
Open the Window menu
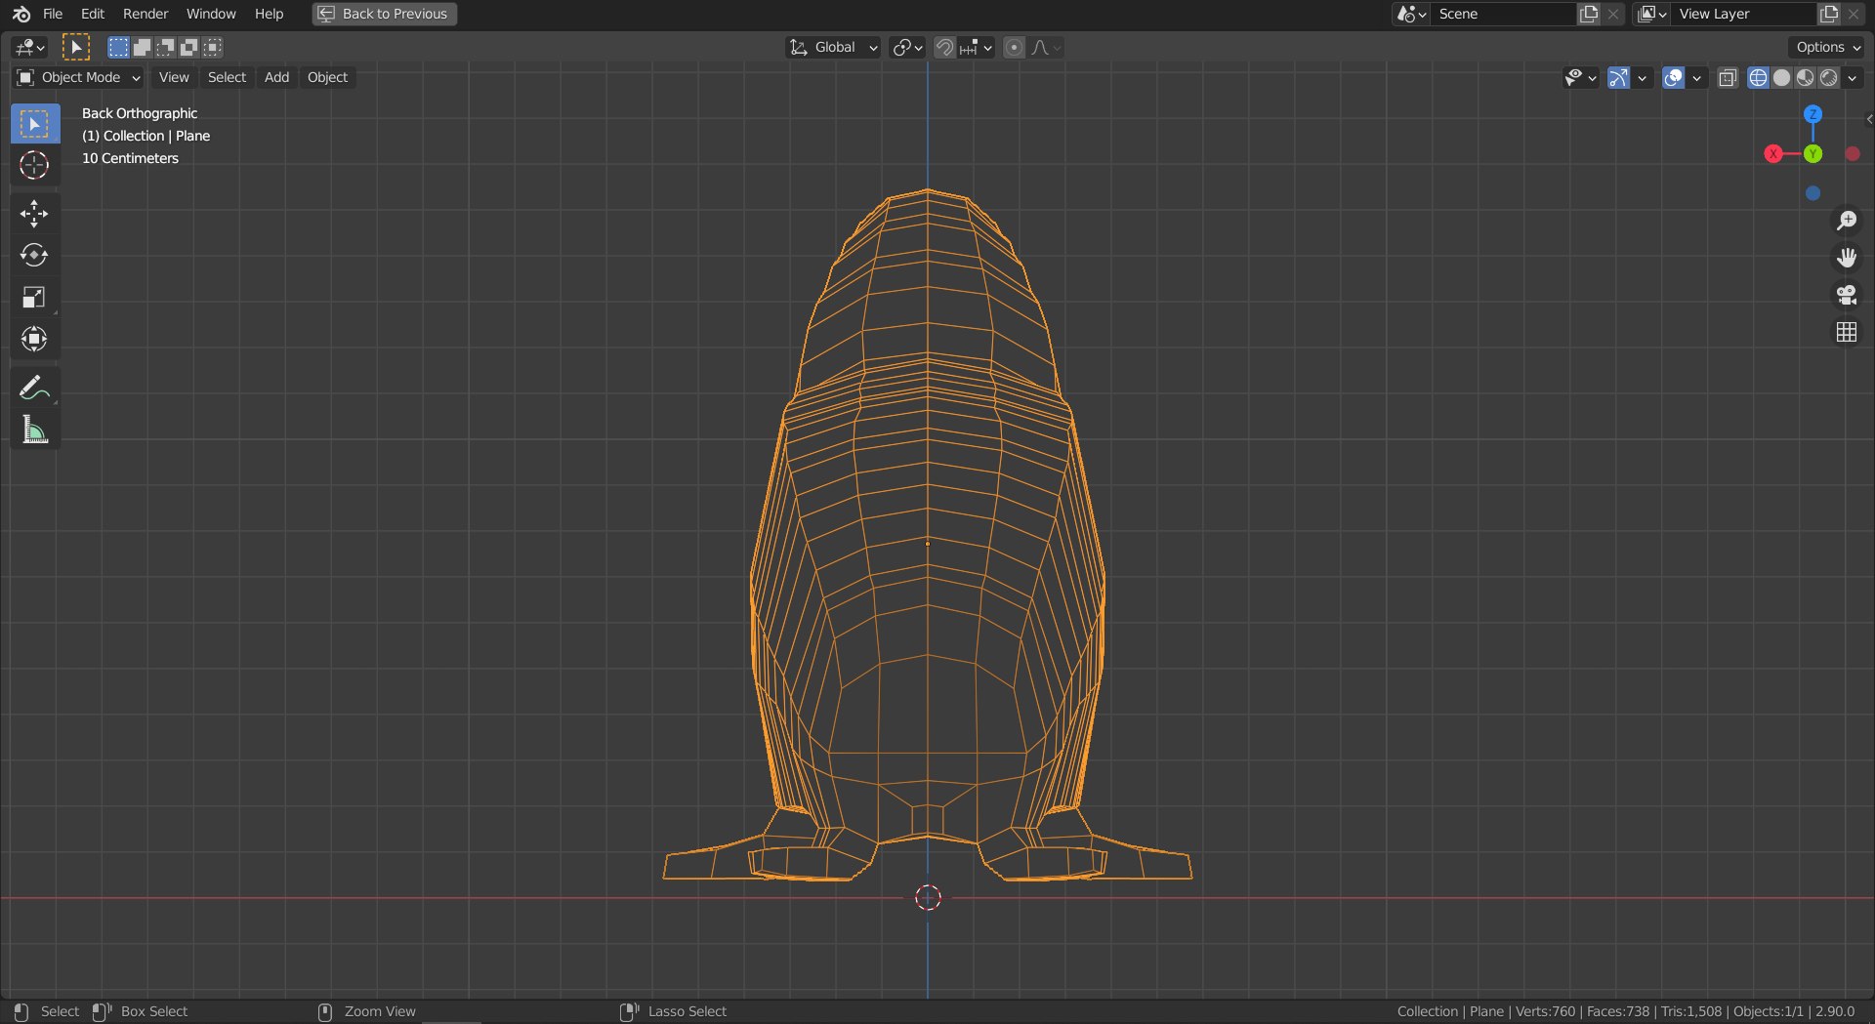211,14
